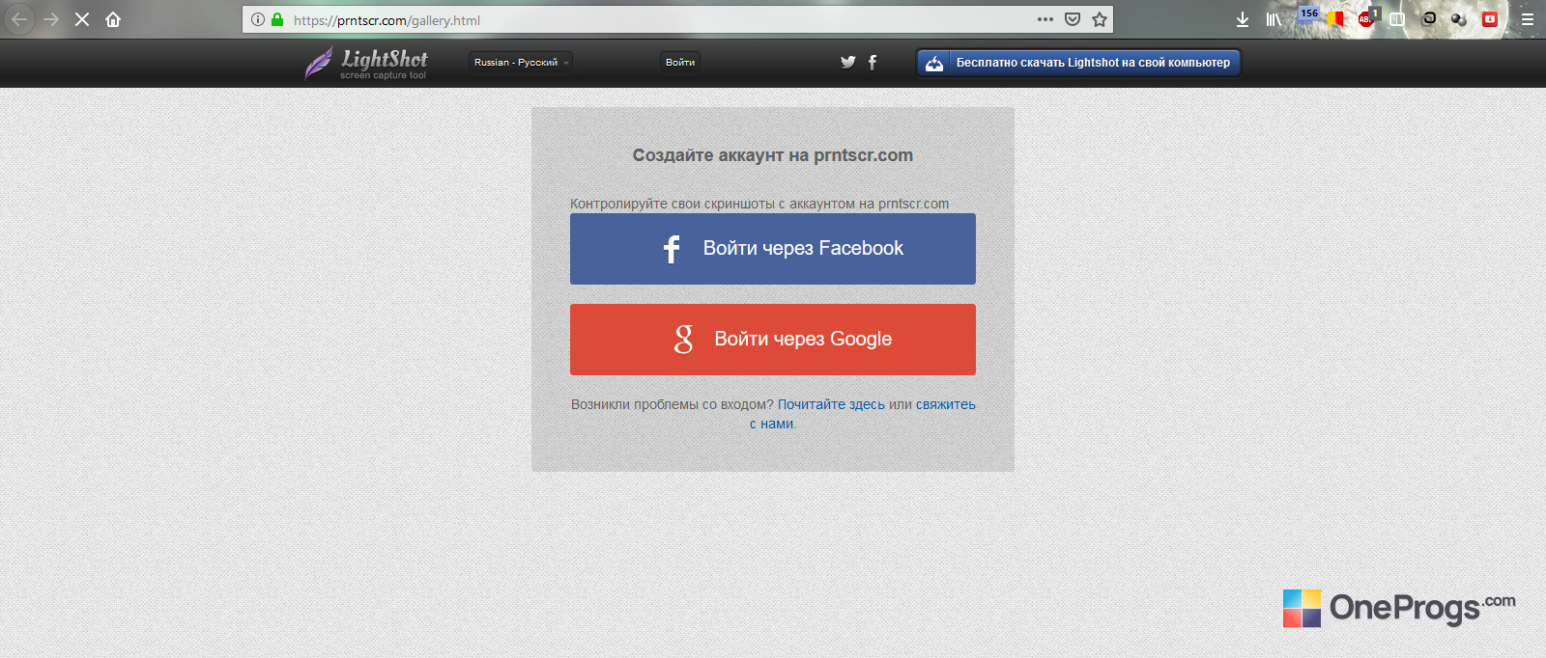This screenshot has height=658, width=1546.
Task: Stop page loading with the X button
Action: (82, 19)
